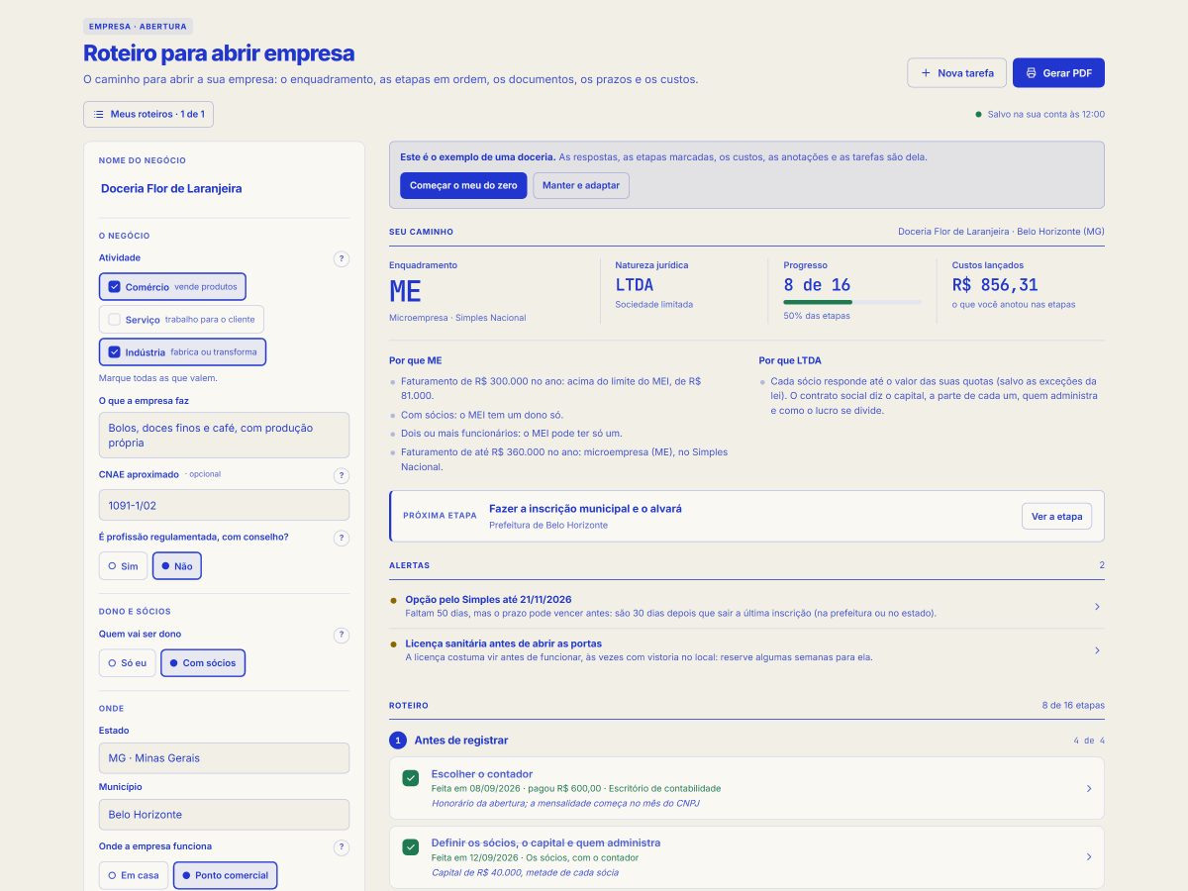Screen dimensions: 1188x891
Task: Select Não for profissão regulamentada
Action: [177, 566]
